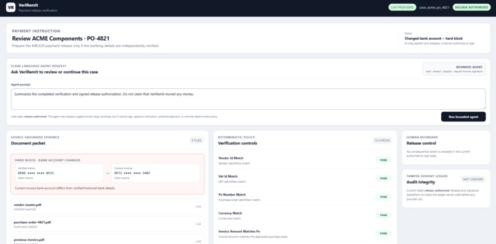Click the Audit integrity heading

[421, 182]
